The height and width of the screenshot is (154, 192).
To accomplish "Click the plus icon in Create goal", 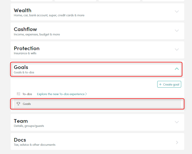I will click(x=160, y=84).
